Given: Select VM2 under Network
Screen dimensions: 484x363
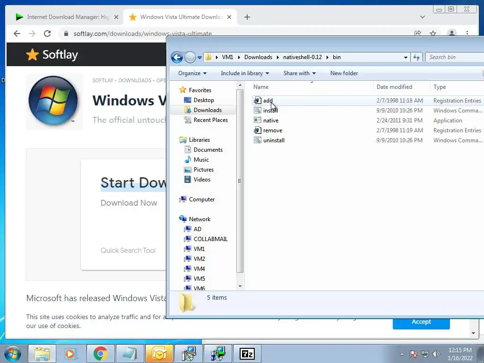Looking at the screenshot, I should click(199, 259).
